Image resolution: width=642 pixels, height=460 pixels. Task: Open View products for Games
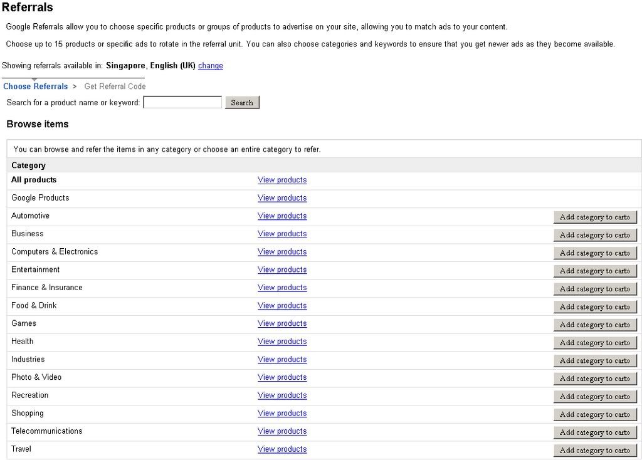[282, 323]
